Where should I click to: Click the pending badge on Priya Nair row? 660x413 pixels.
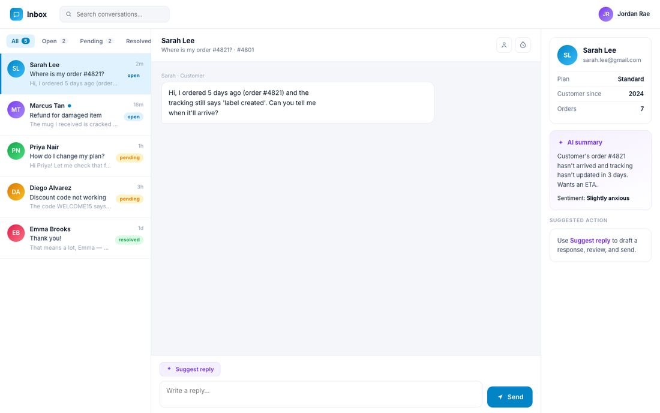(x=130, y=158)
